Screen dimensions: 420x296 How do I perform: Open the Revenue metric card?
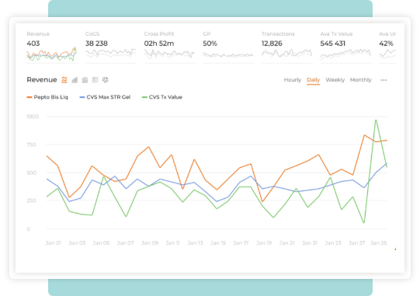coord(52,47)
